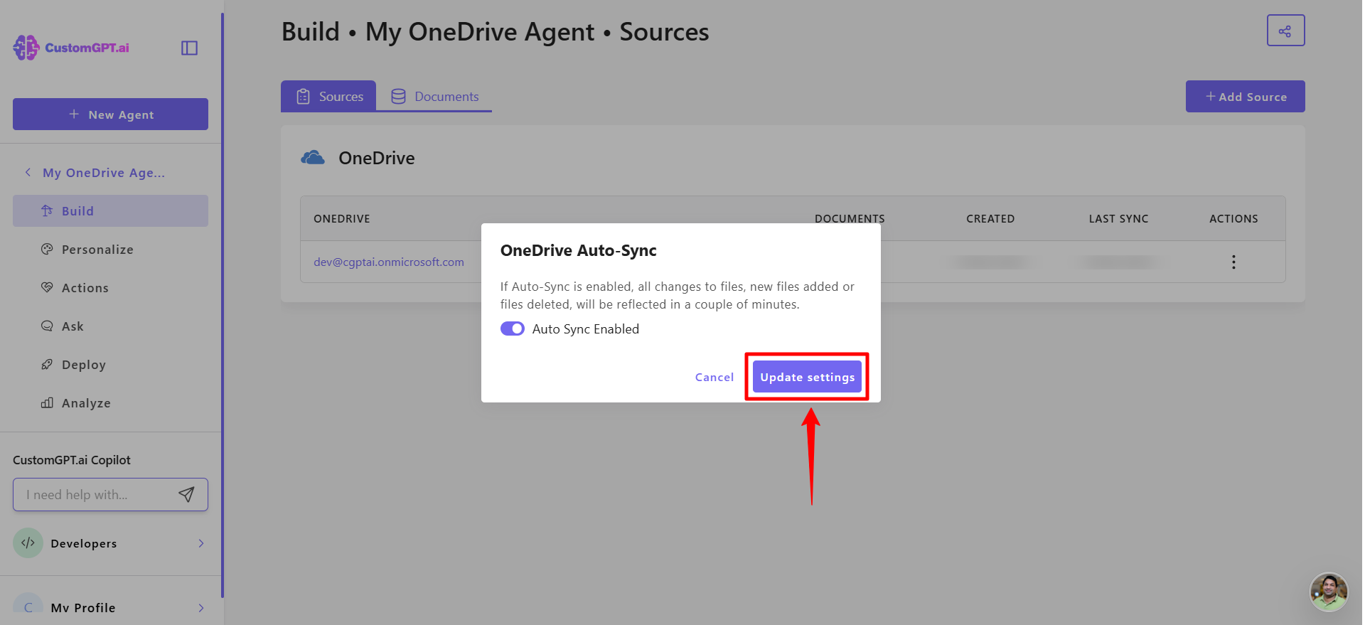Viewport: 1365px width, 625px height.
Task: Click the New Agent button
Action: click(x=110, y=114)
